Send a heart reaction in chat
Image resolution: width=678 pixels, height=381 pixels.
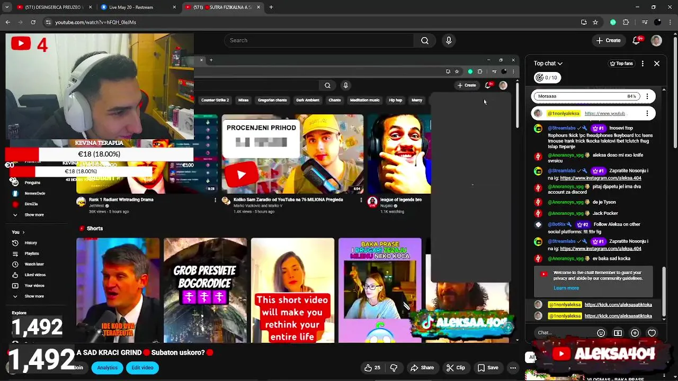(652, 333)
